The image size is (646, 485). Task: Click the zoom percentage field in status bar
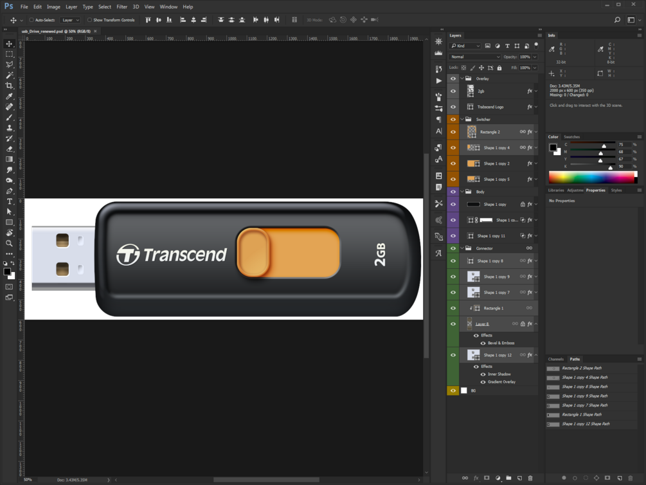tap(28, 480)
